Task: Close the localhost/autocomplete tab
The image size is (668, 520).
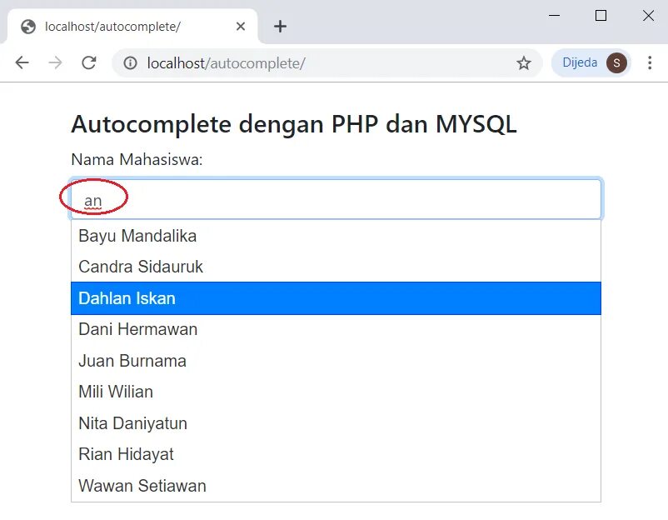Action: coord(240,27)
